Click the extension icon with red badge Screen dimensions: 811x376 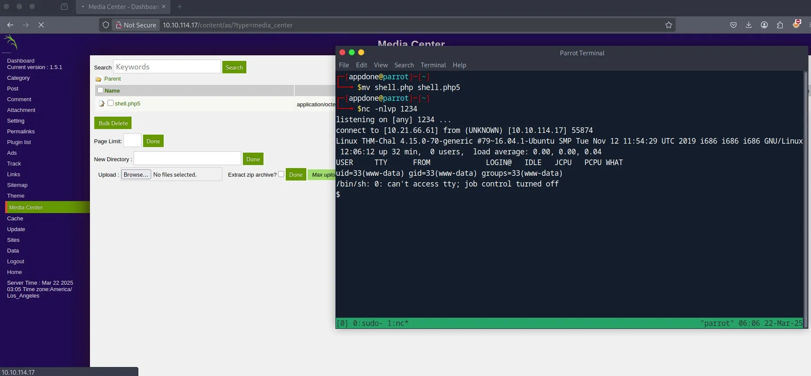point(796,24)
